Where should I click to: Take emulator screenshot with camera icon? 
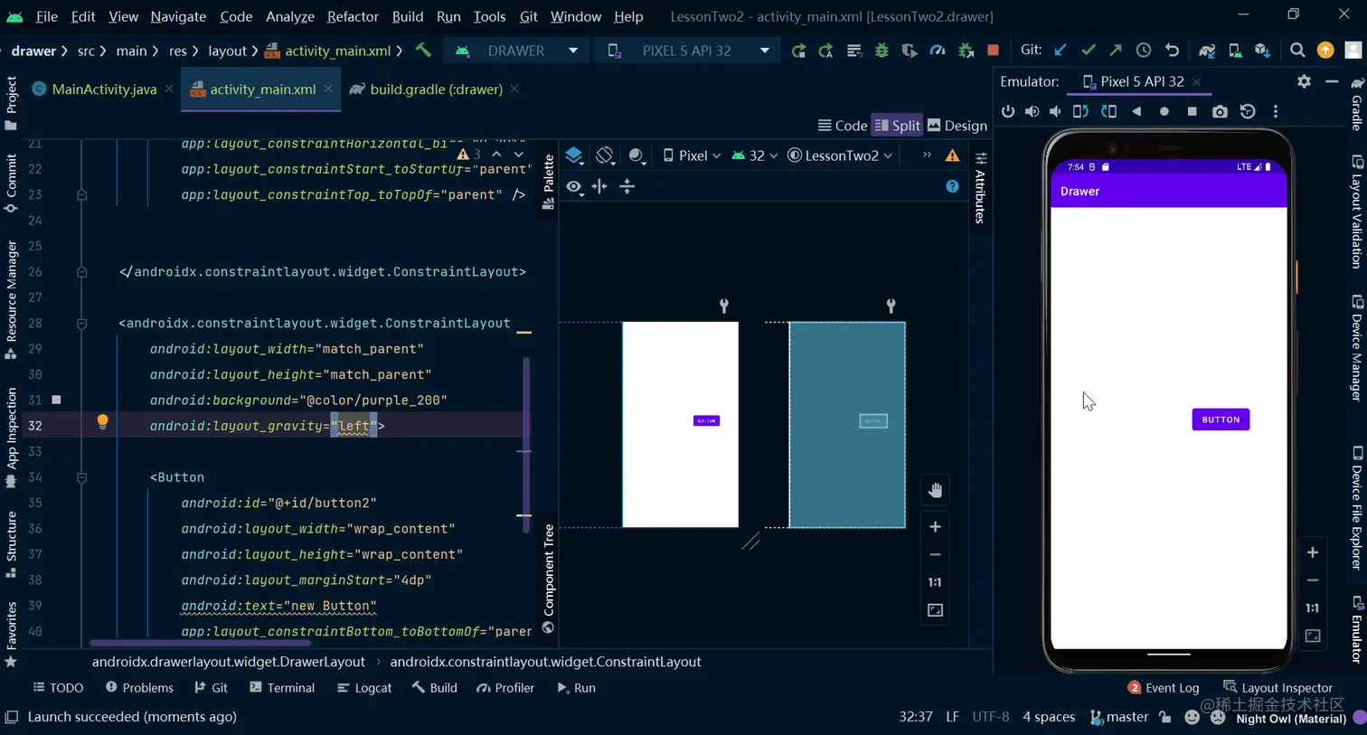pos(1220,111)
